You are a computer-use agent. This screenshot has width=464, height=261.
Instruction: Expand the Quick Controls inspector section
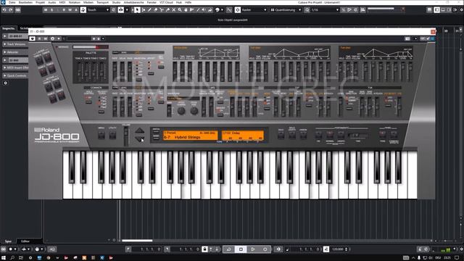coord(16,75)
